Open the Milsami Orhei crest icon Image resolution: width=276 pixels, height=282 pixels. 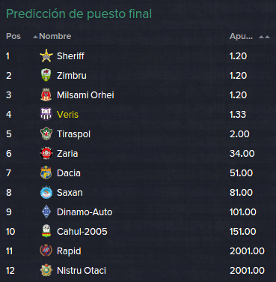tap(46, 94)
